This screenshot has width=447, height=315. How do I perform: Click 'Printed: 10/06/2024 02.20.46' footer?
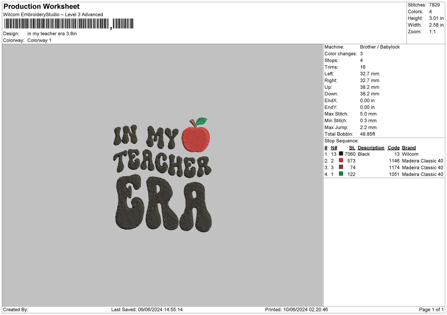[296, 309]
